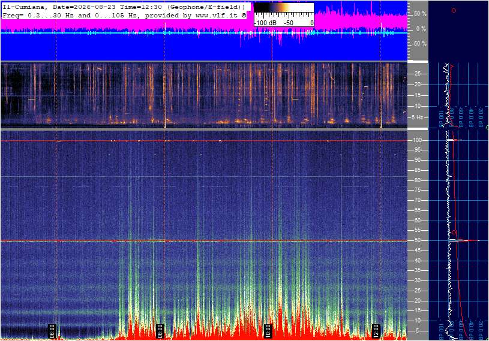The width and height of the screenshot is (489, 341).
Task: Click the 70 Hz frequency axis label
Action: (x=417, y=200)
